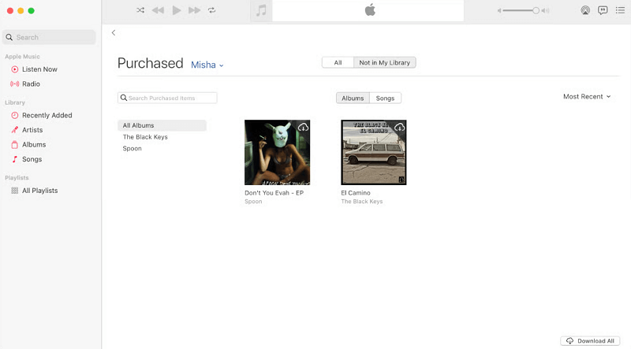Switch to the Albums view segment
631x349 pixels.
(x=353, y=98)
